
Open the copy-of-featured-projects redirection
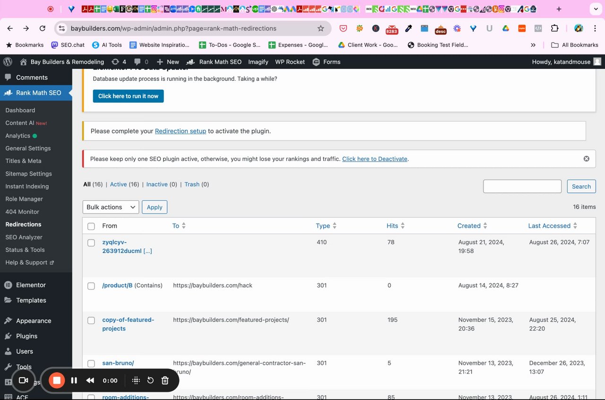[128, 324]
